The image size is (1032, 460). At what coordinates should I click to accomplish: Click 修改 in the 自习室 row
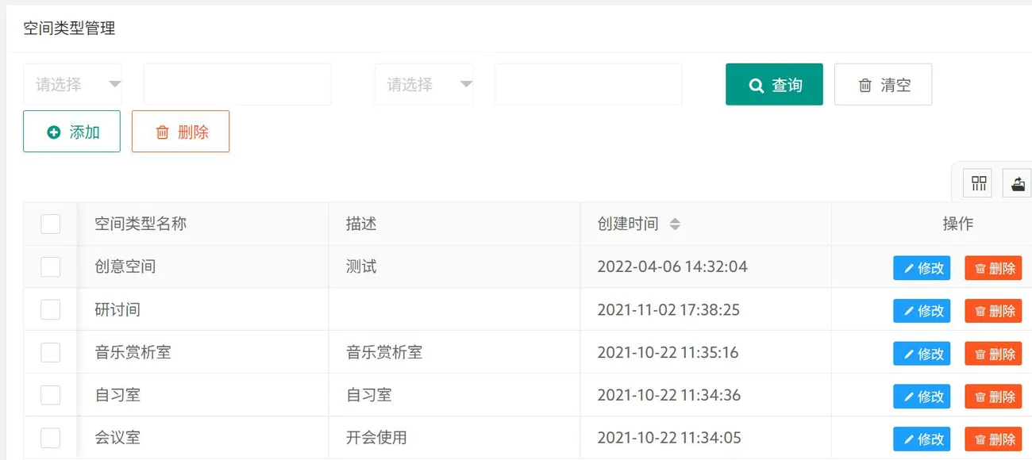click(922, 397)
